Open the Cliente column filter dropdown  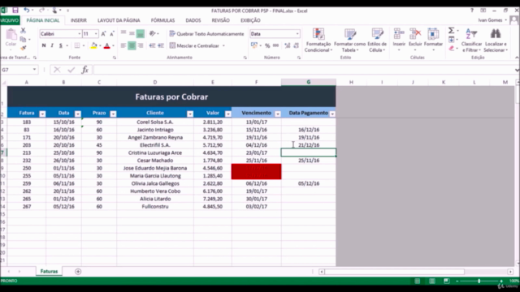[190, 114]
